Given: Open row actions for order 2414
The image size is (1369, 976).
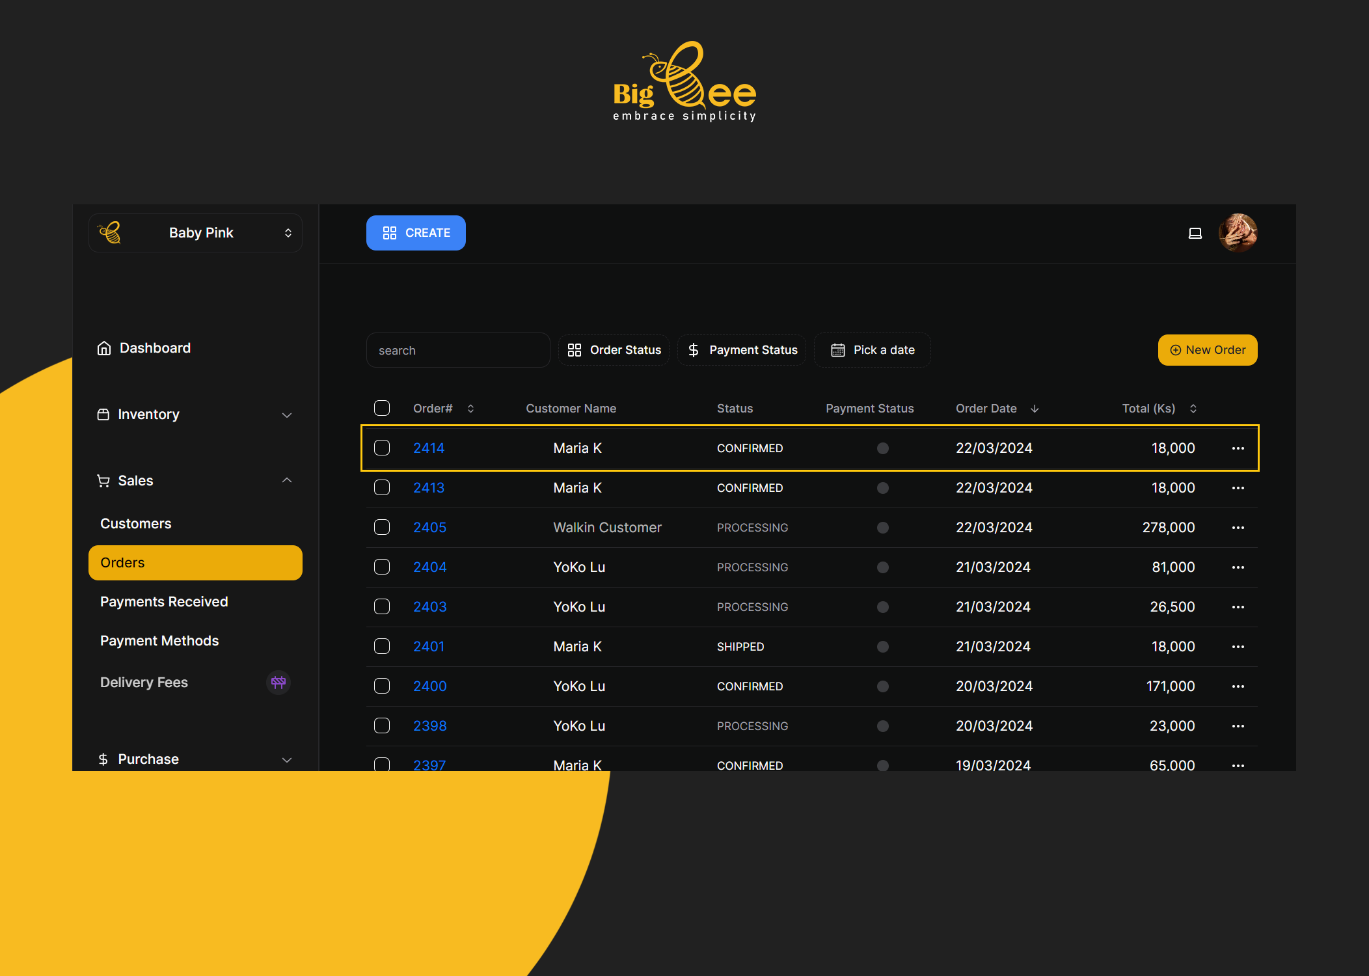Looking at the screenshot, I should pyautogui.click(x=1238, y=448).
